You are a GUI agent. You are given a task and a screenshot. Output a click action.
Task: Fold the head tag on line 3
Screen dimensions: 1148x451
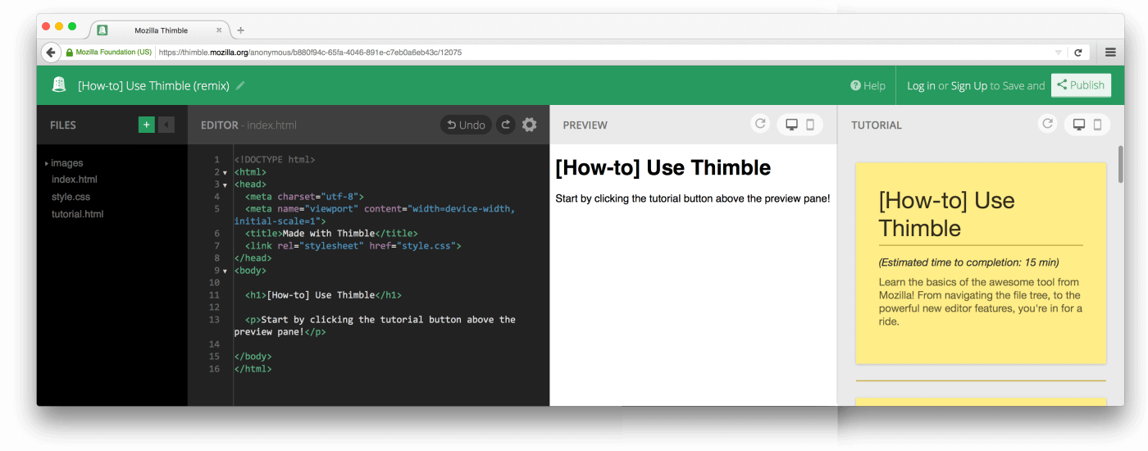pyautogui.click(x=225, y=184)
